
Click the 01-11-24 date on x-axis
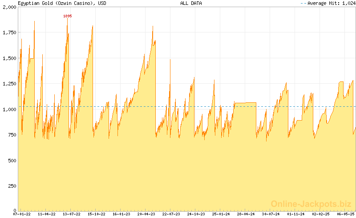(295, 214)
